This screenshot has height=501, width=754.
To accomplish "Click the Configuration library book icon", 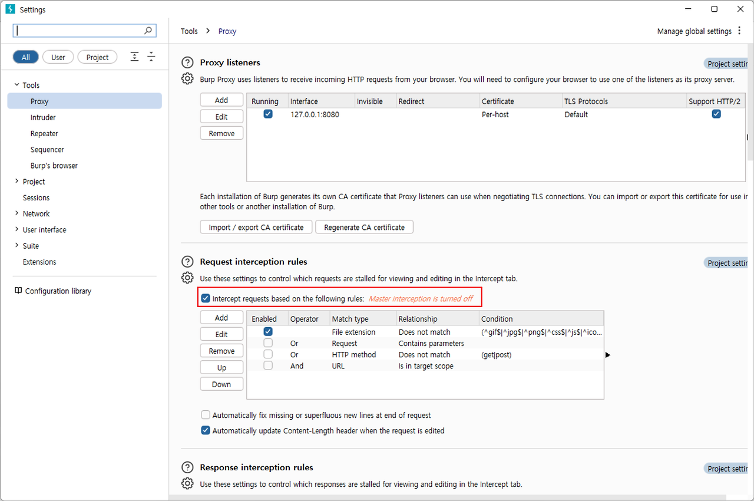I will point(18,291).
